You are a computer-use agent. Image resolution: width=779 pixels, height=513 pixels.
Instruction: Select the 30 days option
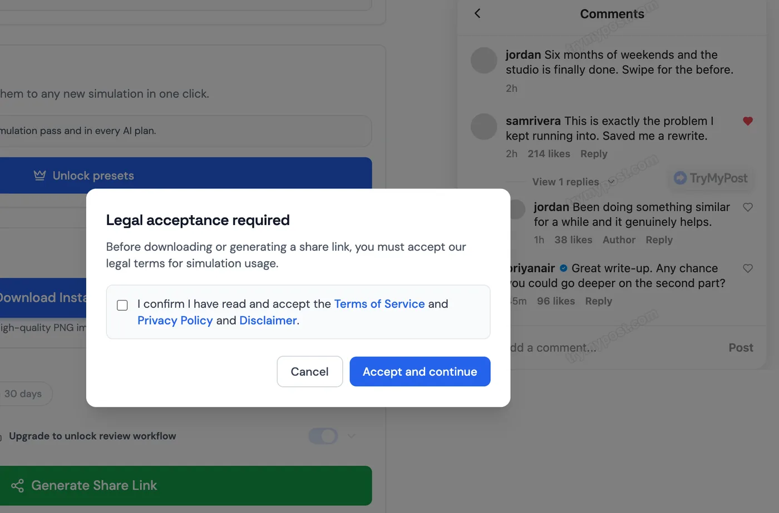pyautogui.click(x=23, y=394)
